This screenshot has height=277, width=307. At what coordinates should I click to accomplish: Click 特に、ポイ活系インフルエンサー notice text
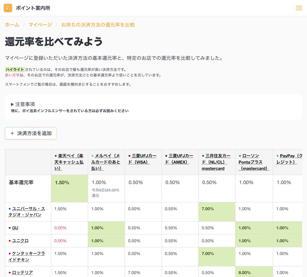point(70,111)
